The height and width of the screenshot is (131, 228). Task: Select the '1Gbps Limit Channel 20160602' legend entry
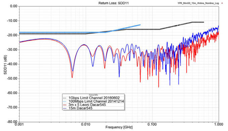(x=94, y=98)
